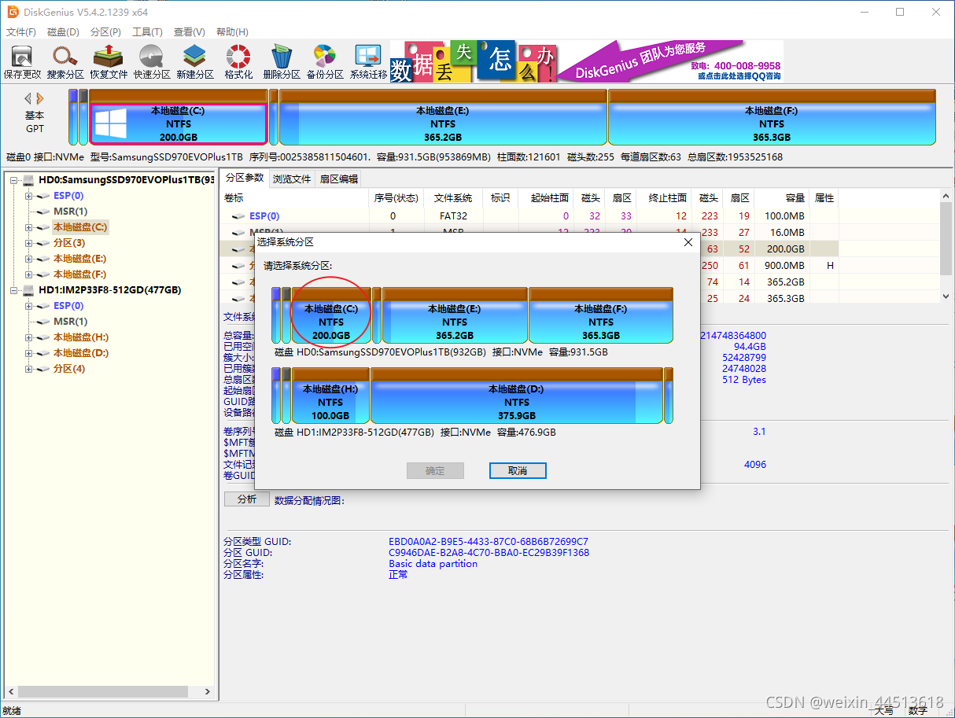The width and height of the screenshot is (955, 718).
Task: Open the 帮助(H) menu
Action: coord(232,32)
